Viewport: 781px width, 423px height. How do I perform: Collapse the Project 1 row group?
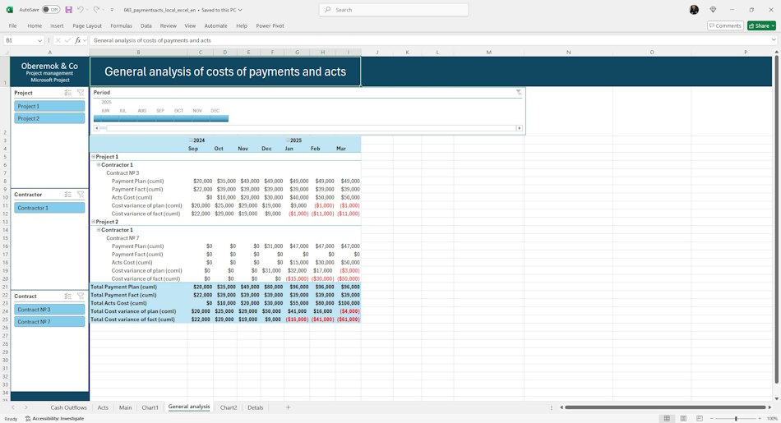pos(93,156)
